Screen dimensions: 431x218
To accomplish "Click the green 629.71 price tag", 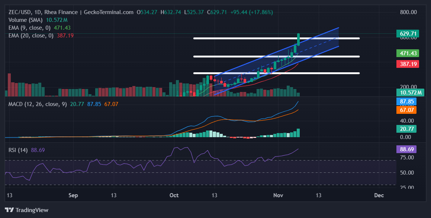I will click(408, 33).
